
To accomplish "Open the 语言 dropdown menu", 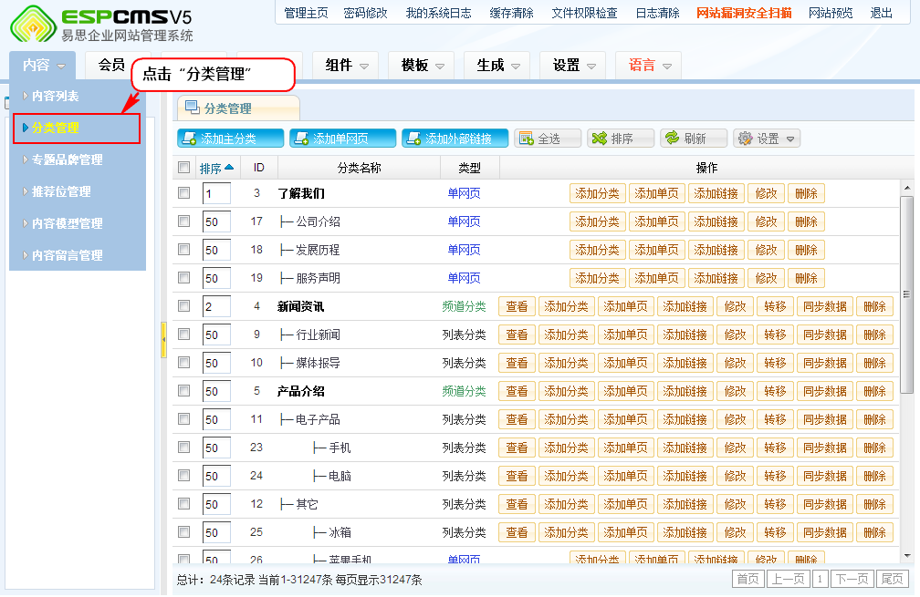I will 648,65.
